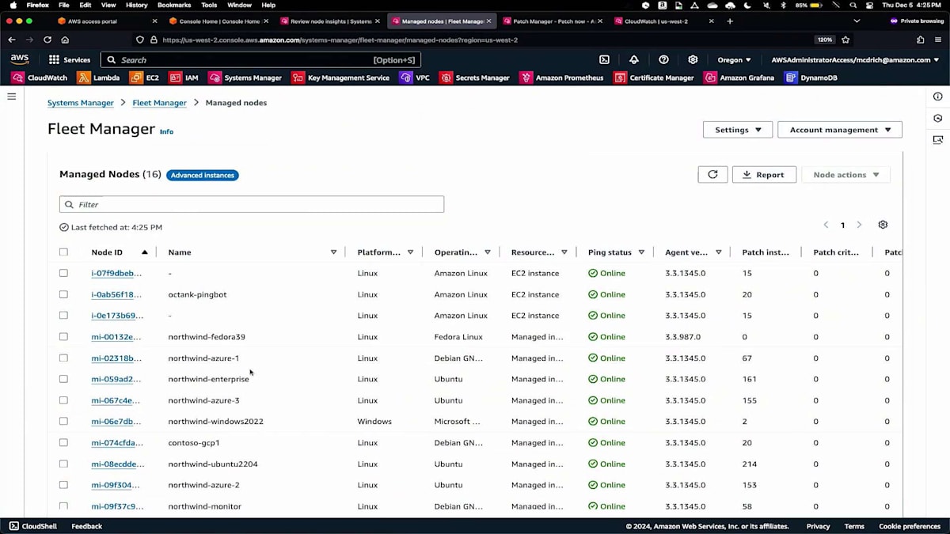Open the Firefox History menu
The image size is (950, 534).
(136, 5)
